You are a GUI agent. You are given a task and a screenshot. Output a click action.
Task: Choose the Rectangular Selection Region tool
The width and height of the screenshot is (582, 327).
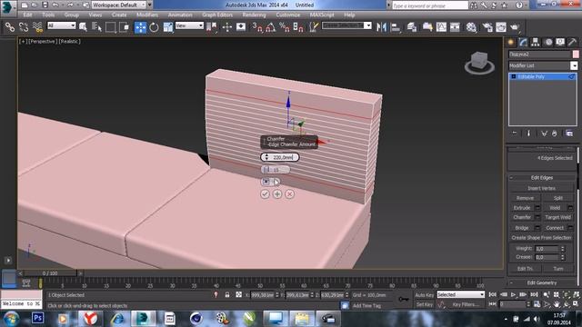click(111, 27)
